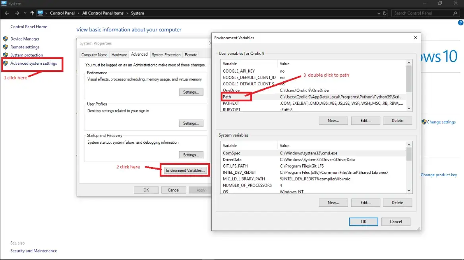Switch to the Hardware tab
Screen dimensions: 464x260
pos(119,55)
